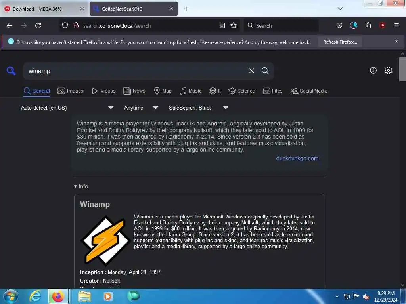Select the Social Media search category
Screen dimensions: 406x304
point(309,91)
